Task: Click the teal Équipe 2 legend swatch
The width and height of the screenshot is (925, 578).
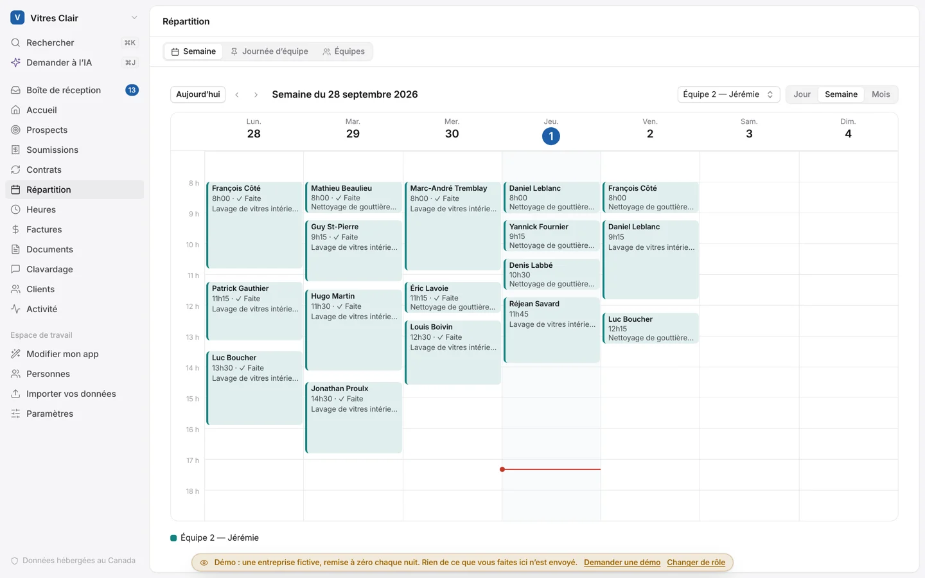Action: pyautogui.click(x=173, y=538)
